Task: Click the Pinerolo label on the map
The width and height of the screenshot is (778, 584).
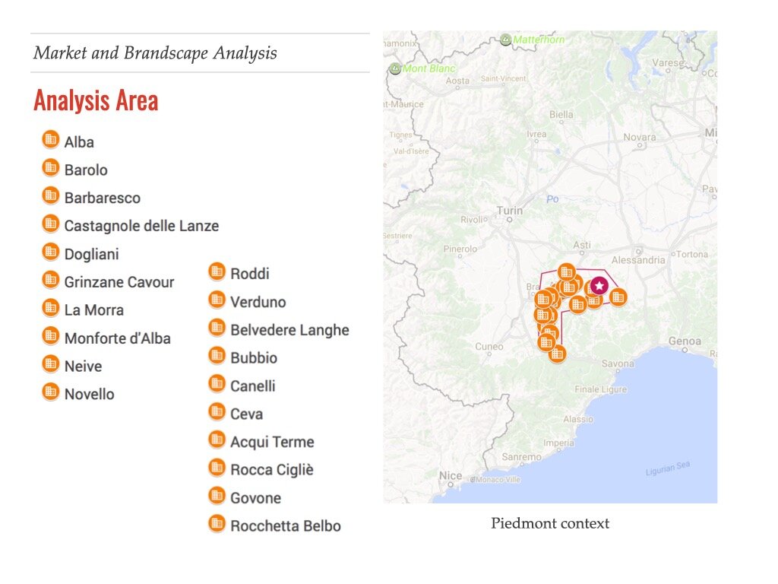Action: (x=460, y=249)
